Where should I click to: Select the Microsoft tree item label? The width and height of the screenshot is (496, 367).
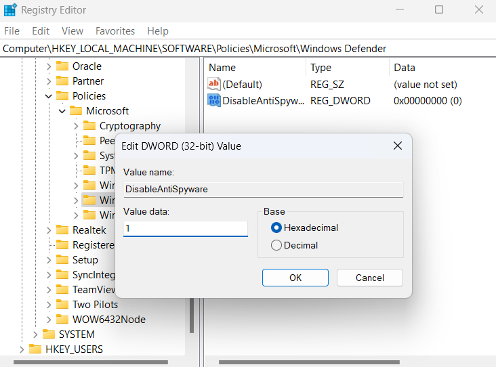click(107, 110)
